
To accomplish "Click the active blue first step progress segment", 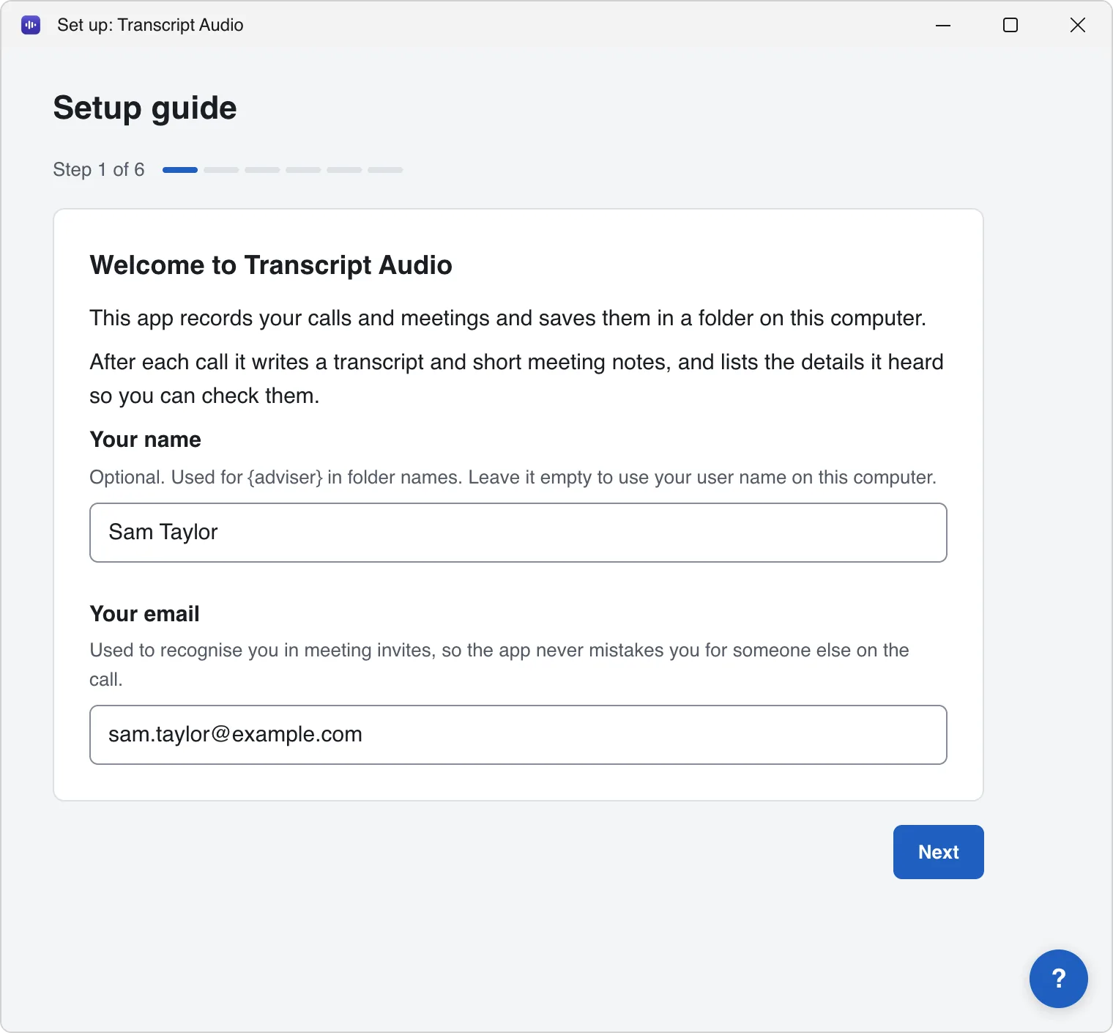I will point(180,170).
